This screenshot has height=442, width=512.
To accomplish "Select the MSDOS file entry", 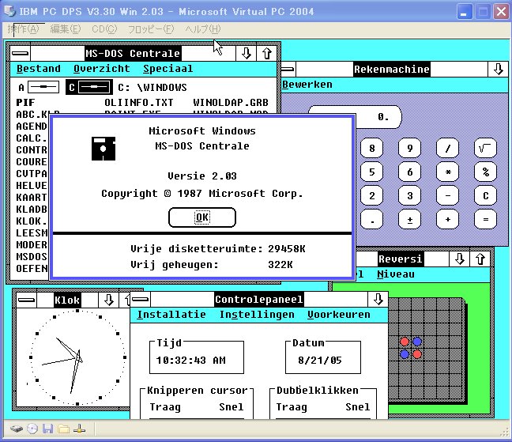I will tap(32, 257).
